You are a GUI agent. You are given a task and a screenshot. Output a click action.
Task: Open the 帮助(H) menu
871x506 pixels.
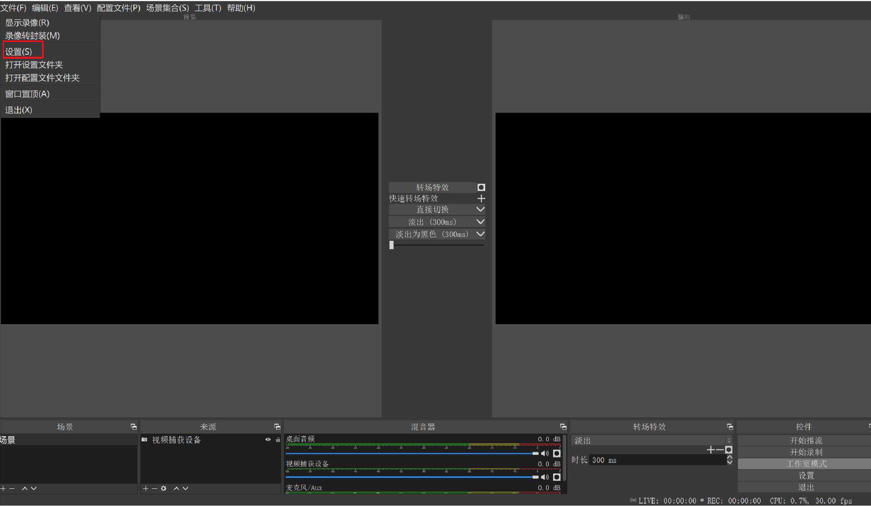click(x=241, y=8)
